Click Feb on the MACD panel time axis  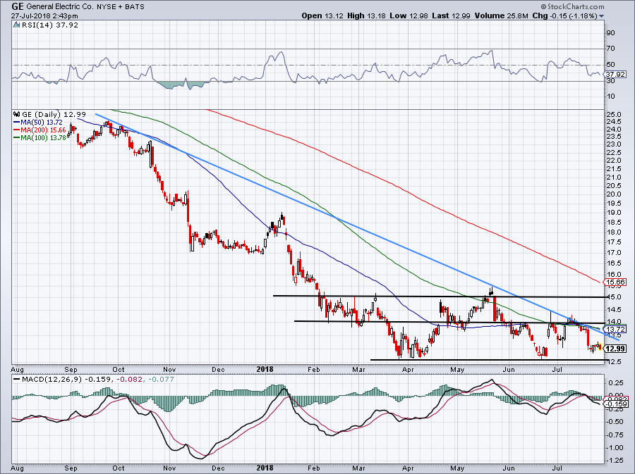pyautogui.click(x=314, y=468)
